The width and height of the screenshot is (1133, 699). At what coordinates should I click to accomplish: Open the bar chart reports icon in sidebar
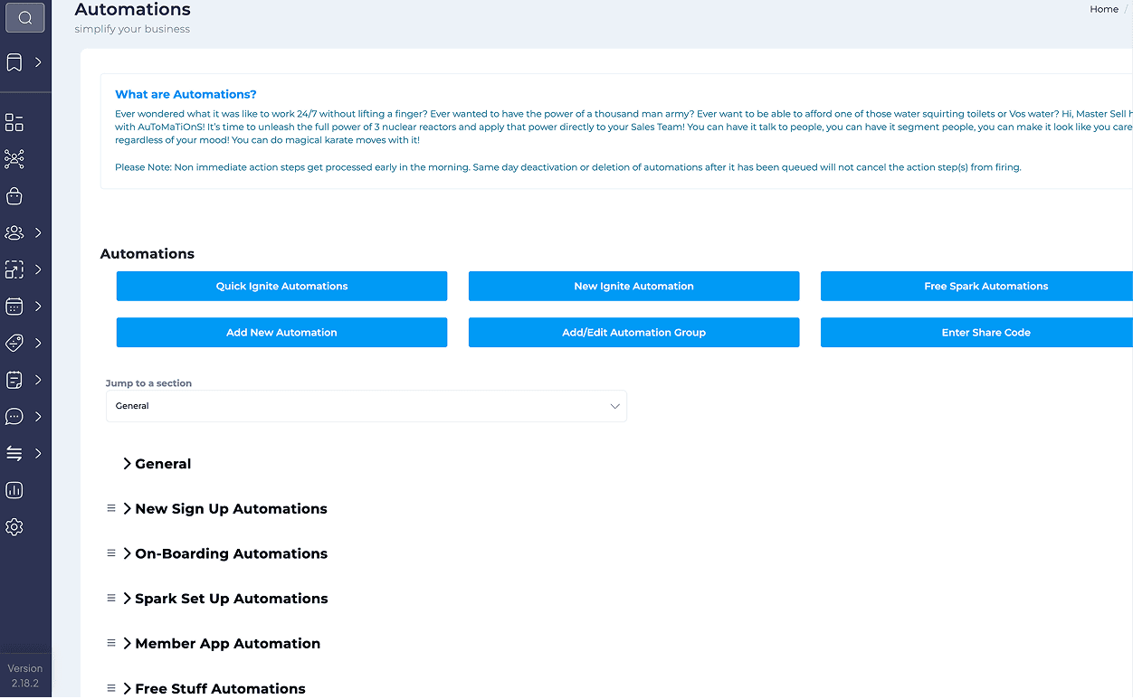point(14,490)
